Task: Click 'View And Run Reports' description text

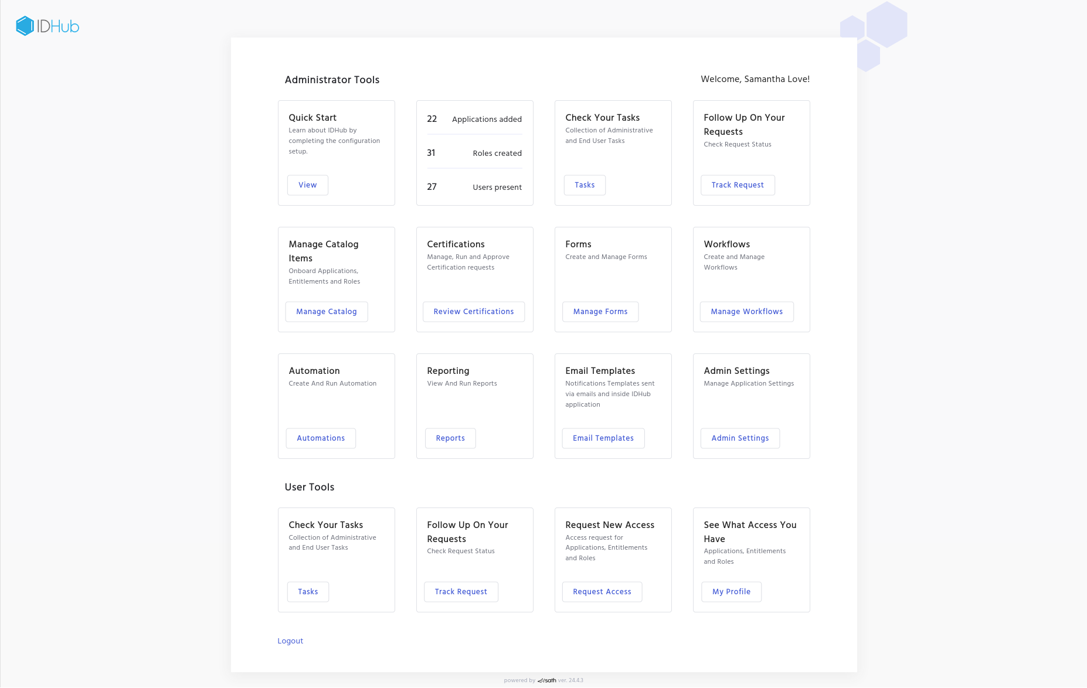Action: (462, 383)
